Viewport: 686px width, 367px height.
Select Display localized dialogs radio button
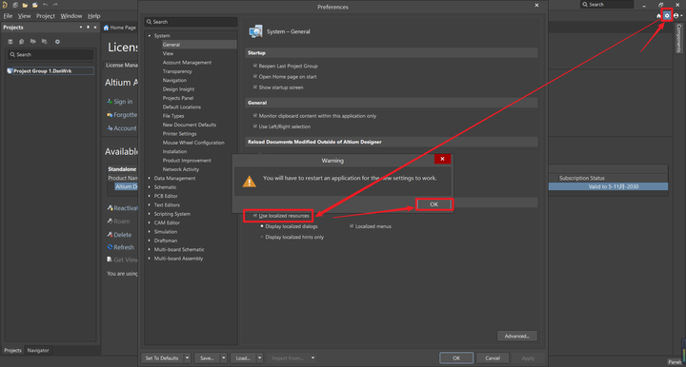click(262, 226)
